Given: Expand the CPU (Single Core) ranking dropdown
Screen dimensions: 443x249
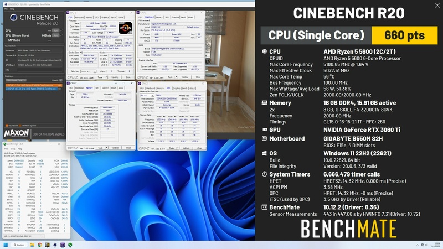Looking at the screenshot, I should click(x=16, y=80).
